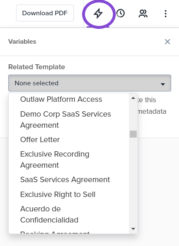Pick Exclusive Right to Sell template

click(x=58, y=194)
